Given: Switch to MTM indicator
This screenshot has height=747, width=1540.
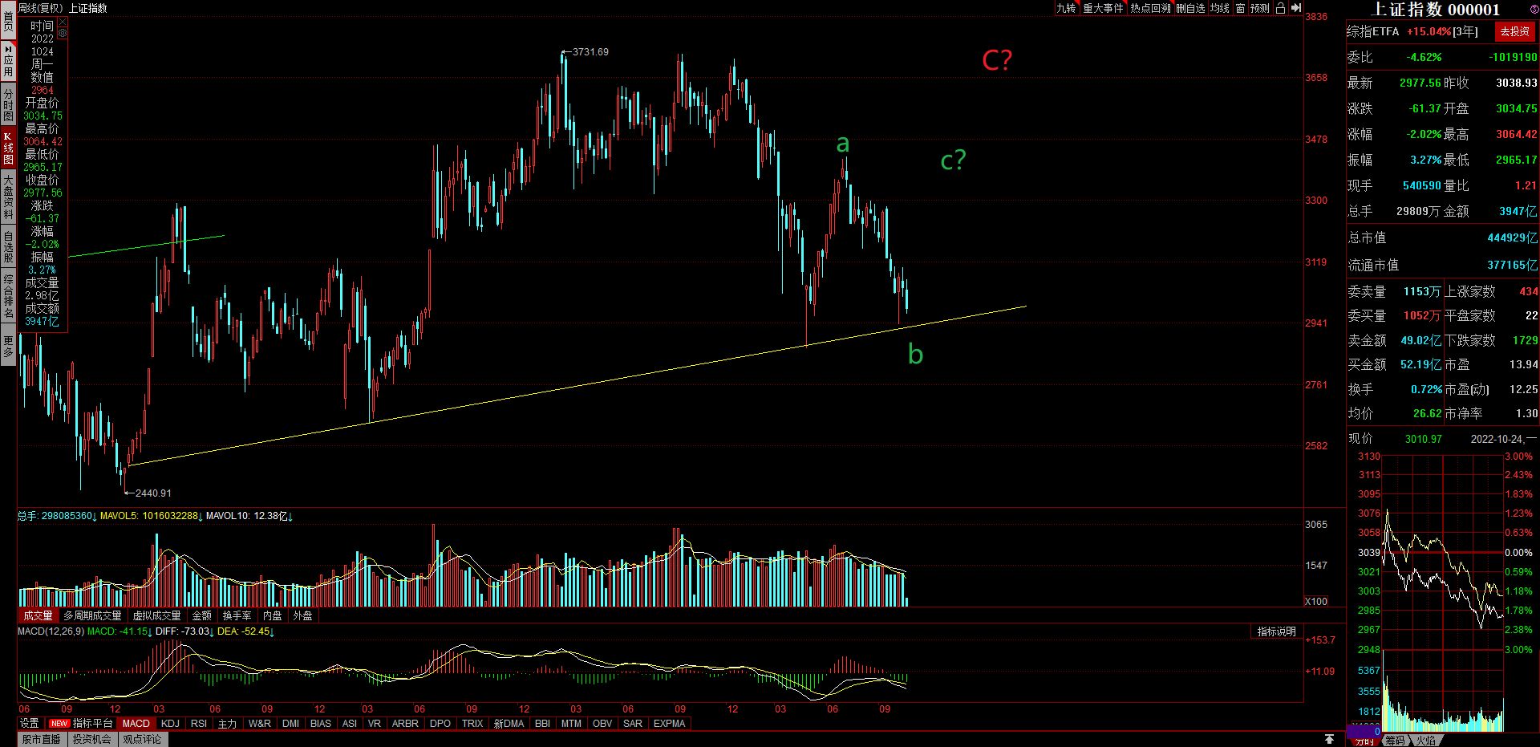Looking at the screenshot, I should coord(571,723).
